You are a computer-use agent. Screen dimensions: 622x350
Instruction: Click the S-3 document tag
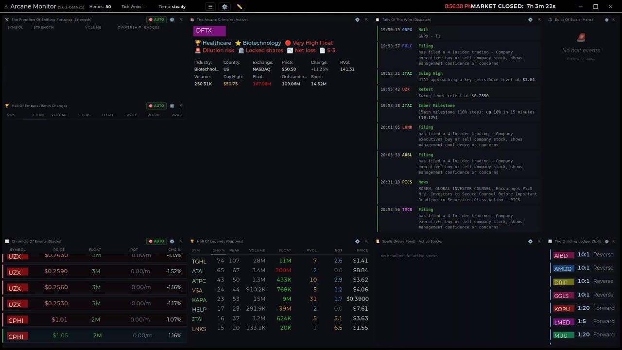point(327,50)
